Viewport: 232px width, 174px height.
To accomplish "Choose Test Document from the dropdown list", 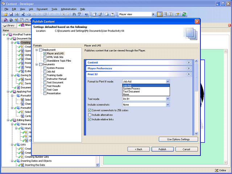I will pos(146,92).
